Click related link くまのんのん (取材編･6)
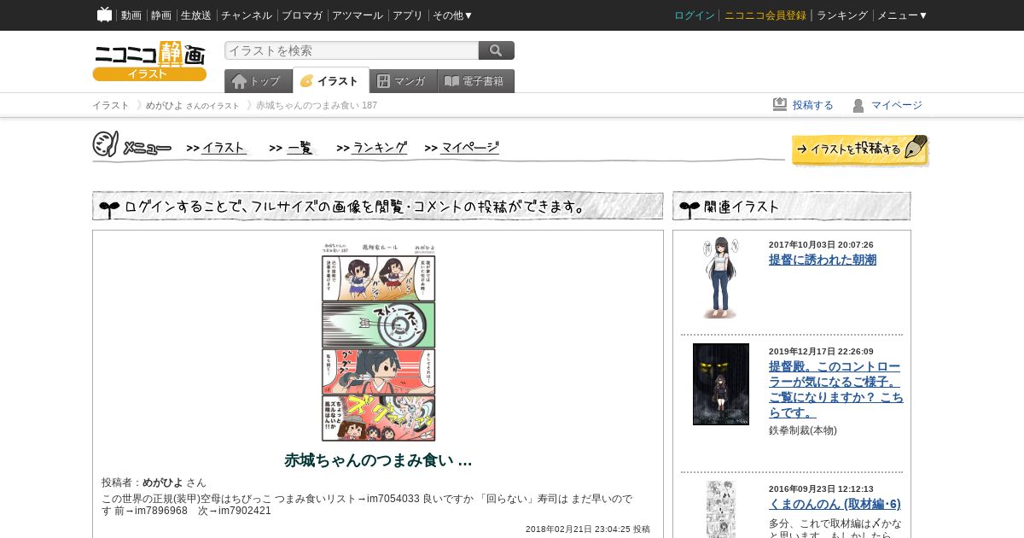 (x=835, y=504)
